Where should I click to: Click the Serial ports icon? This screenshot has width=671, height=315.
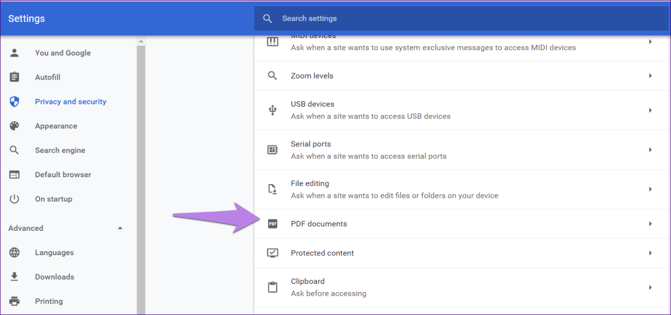coord(273,150)
